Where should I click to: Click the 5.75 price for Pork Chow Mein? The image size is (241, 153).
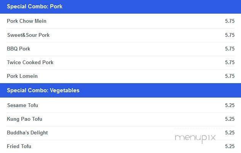(x=230, y=21)
